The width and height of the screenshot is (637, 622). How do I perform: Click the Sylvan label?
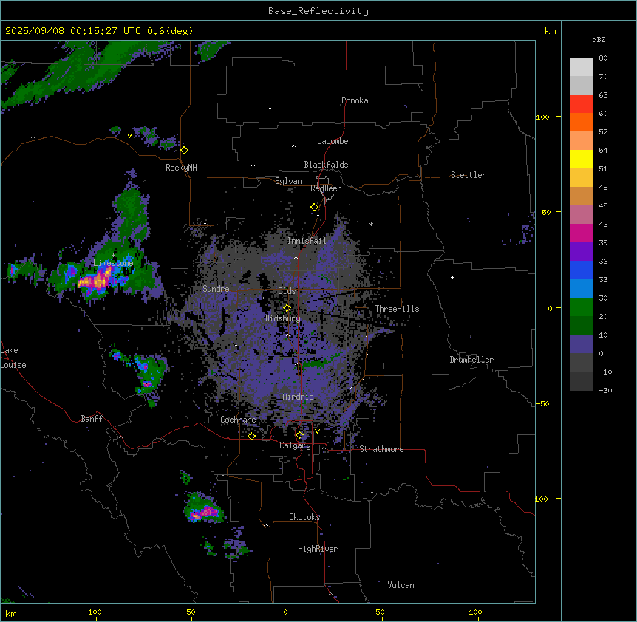click(288, 181)
